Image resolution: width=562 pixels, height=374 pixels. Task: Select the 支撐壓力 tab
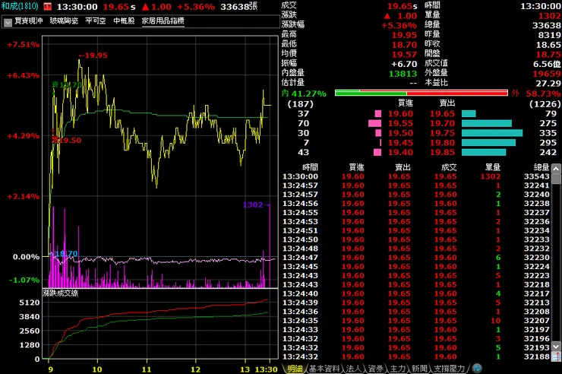click(449, 368)
